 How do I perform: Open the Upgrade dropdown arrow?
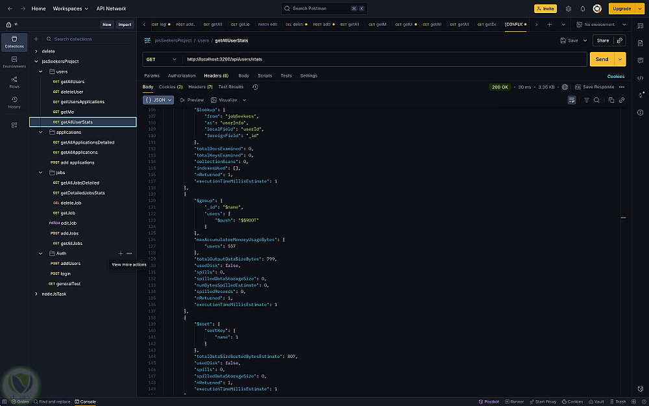tap(639, 8)
